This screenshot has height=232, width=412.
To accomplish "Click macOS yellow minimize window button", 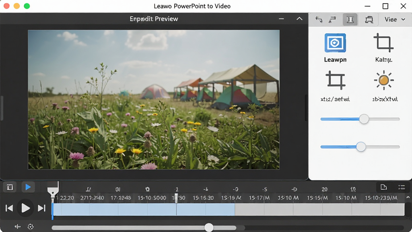I will (16, 6).
